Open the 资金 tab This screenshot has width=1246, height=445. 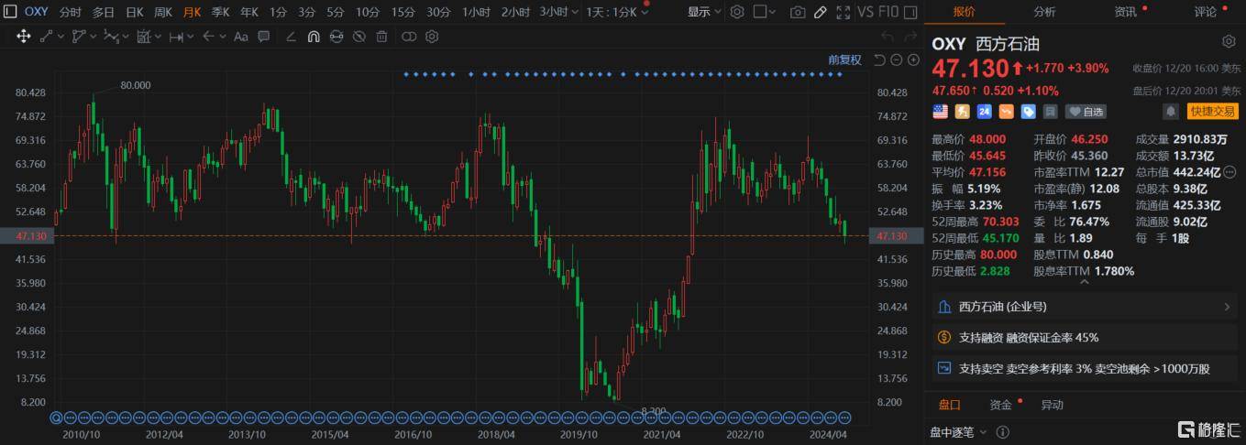1000,405
